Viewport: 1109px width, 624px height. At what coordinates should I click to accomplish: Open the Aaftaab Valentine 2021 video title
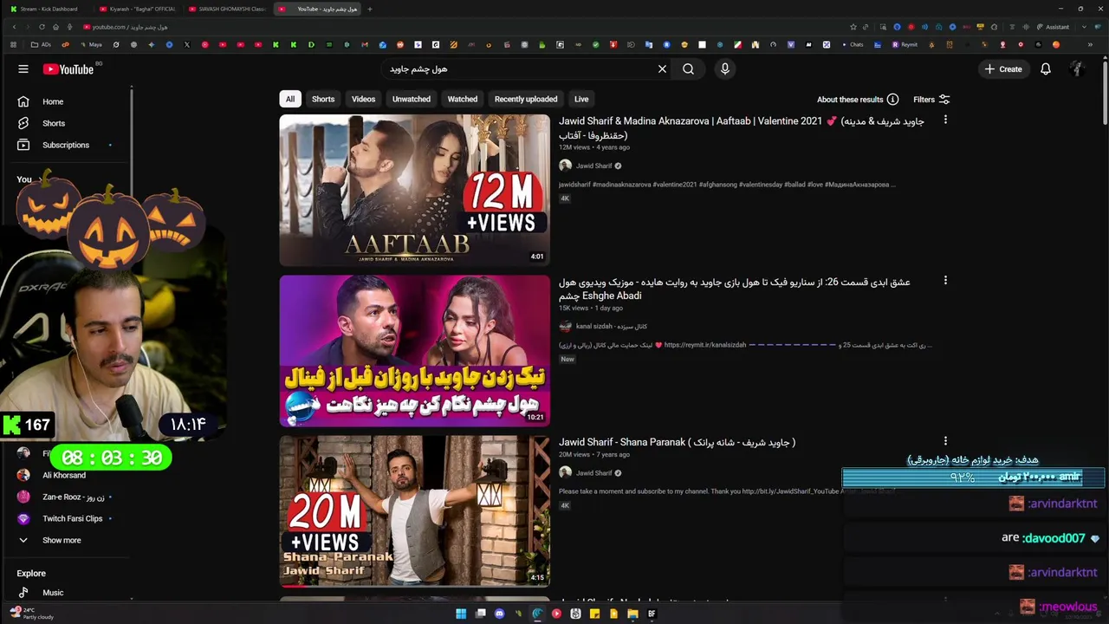(741, 128)
